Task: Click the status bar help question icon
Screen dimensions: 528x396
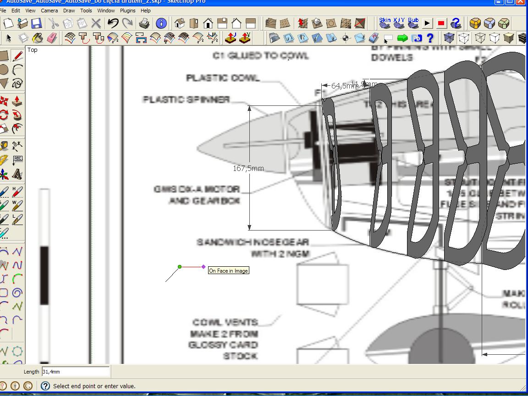Action: click(x=45, y=386)
